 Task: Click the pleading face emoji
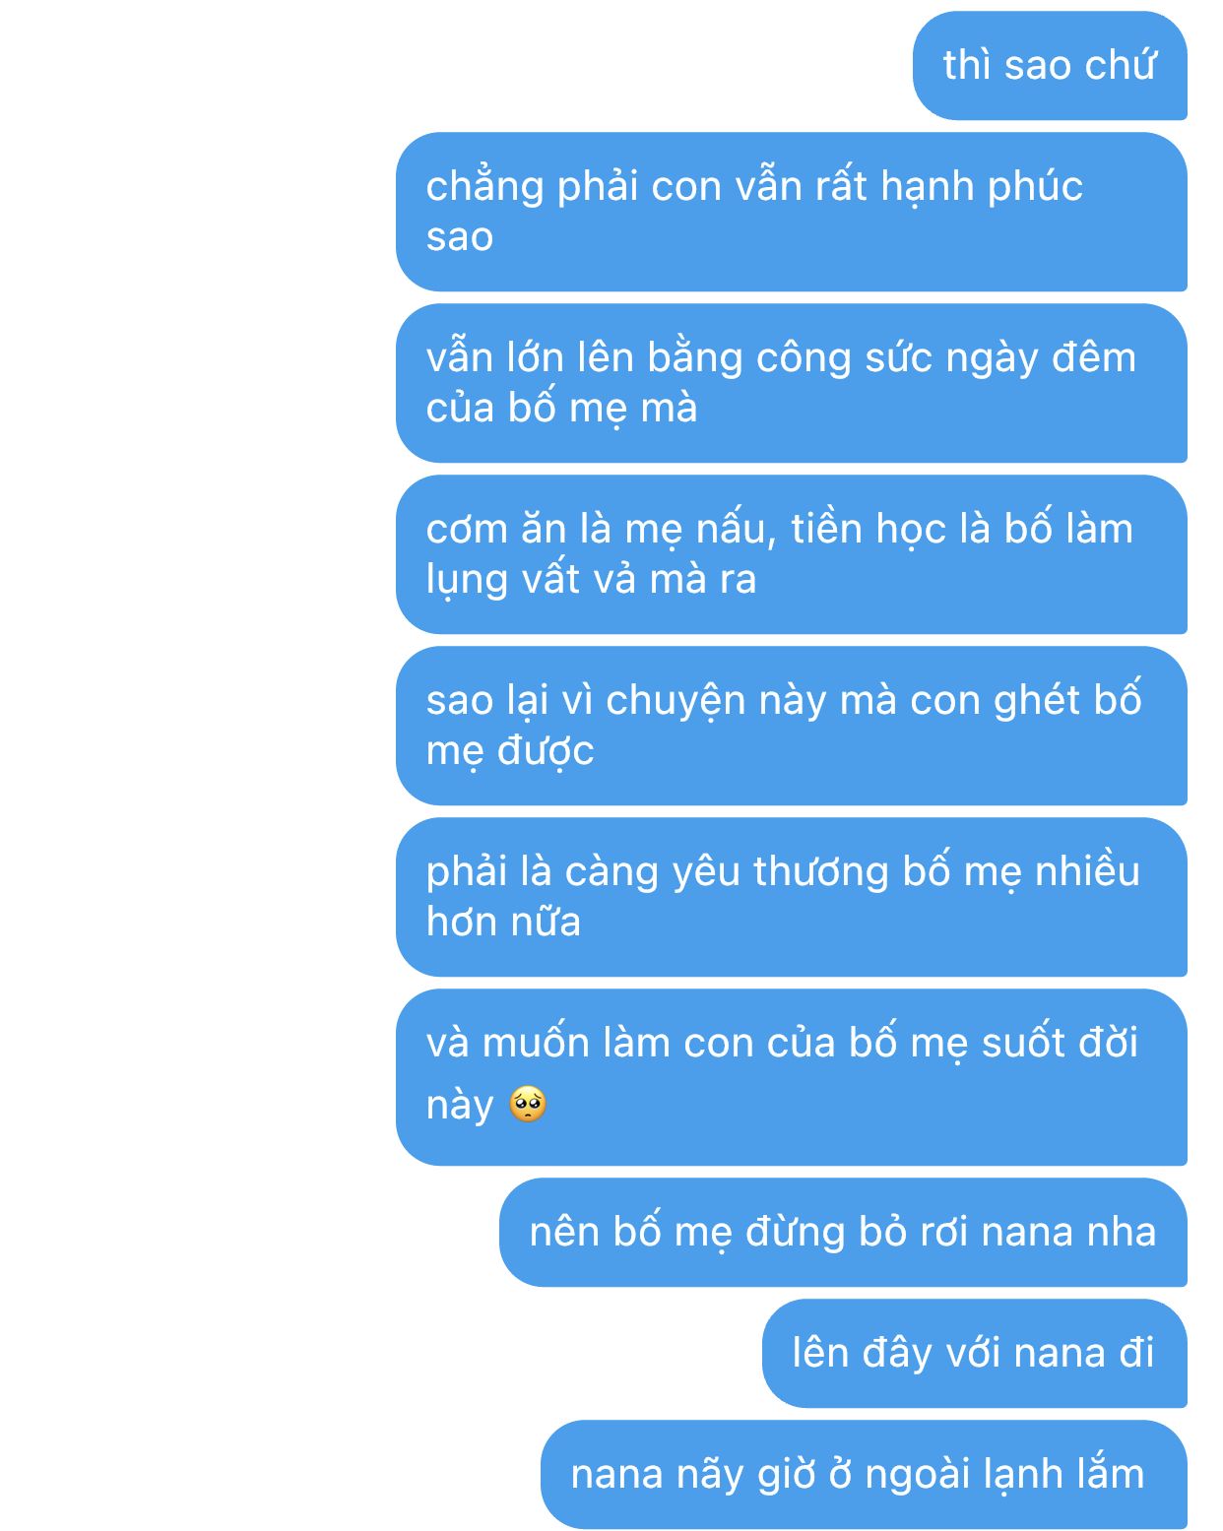(x=528, y=1105)
